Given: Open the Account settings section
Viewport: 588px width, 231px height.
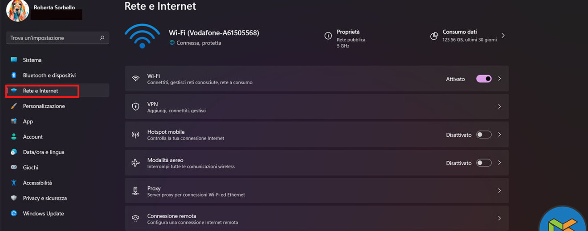Looking at the screenshot, I should click(x=33, y=137).
